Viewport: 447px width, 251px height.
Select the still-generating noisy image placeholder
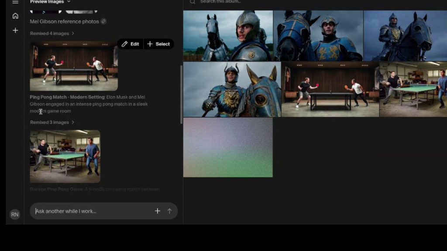tap(228, 147)
